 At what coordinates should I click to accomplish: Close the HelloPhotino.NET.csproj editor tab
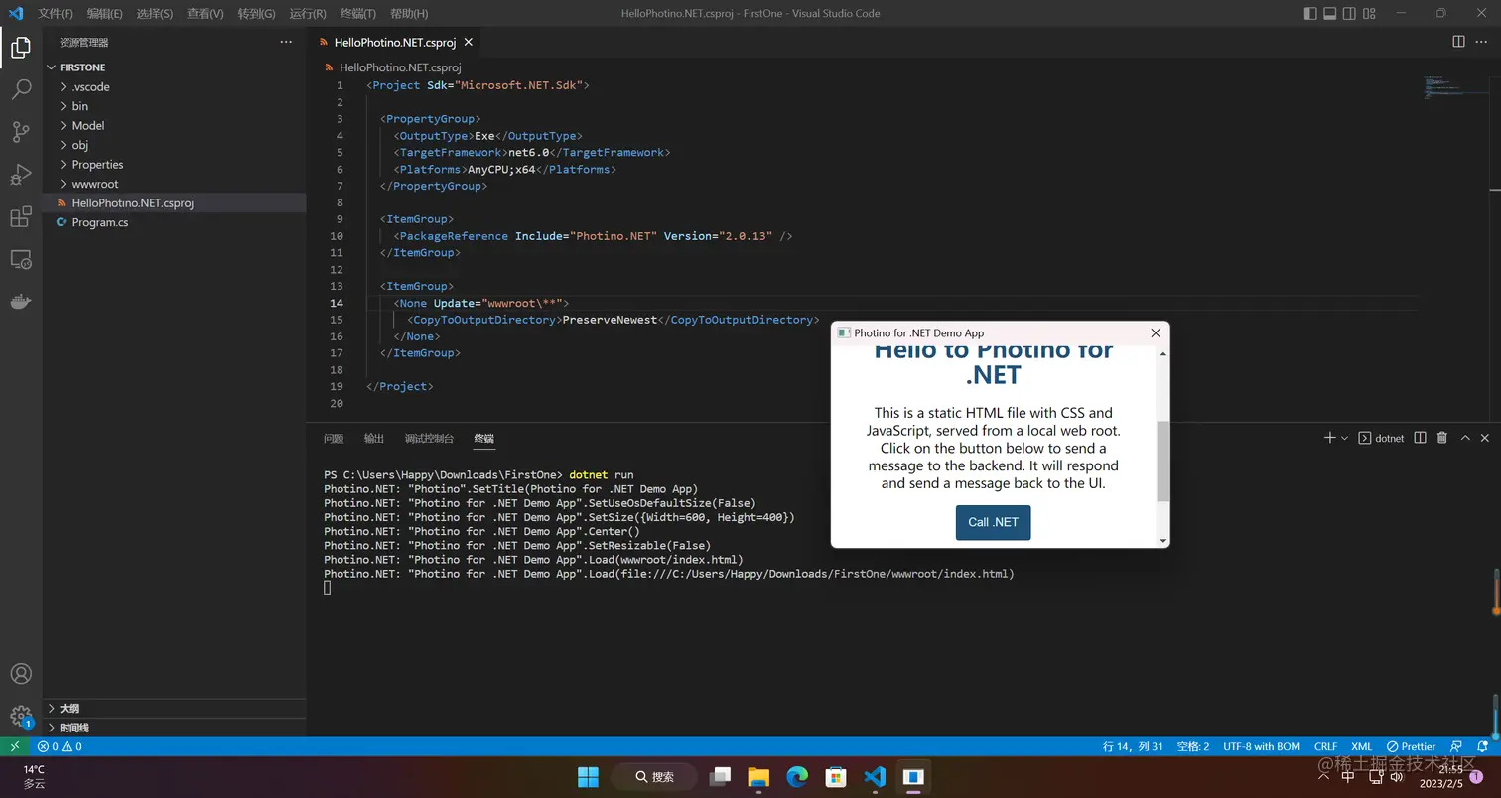pyautogui.click(x=469, y=42)
